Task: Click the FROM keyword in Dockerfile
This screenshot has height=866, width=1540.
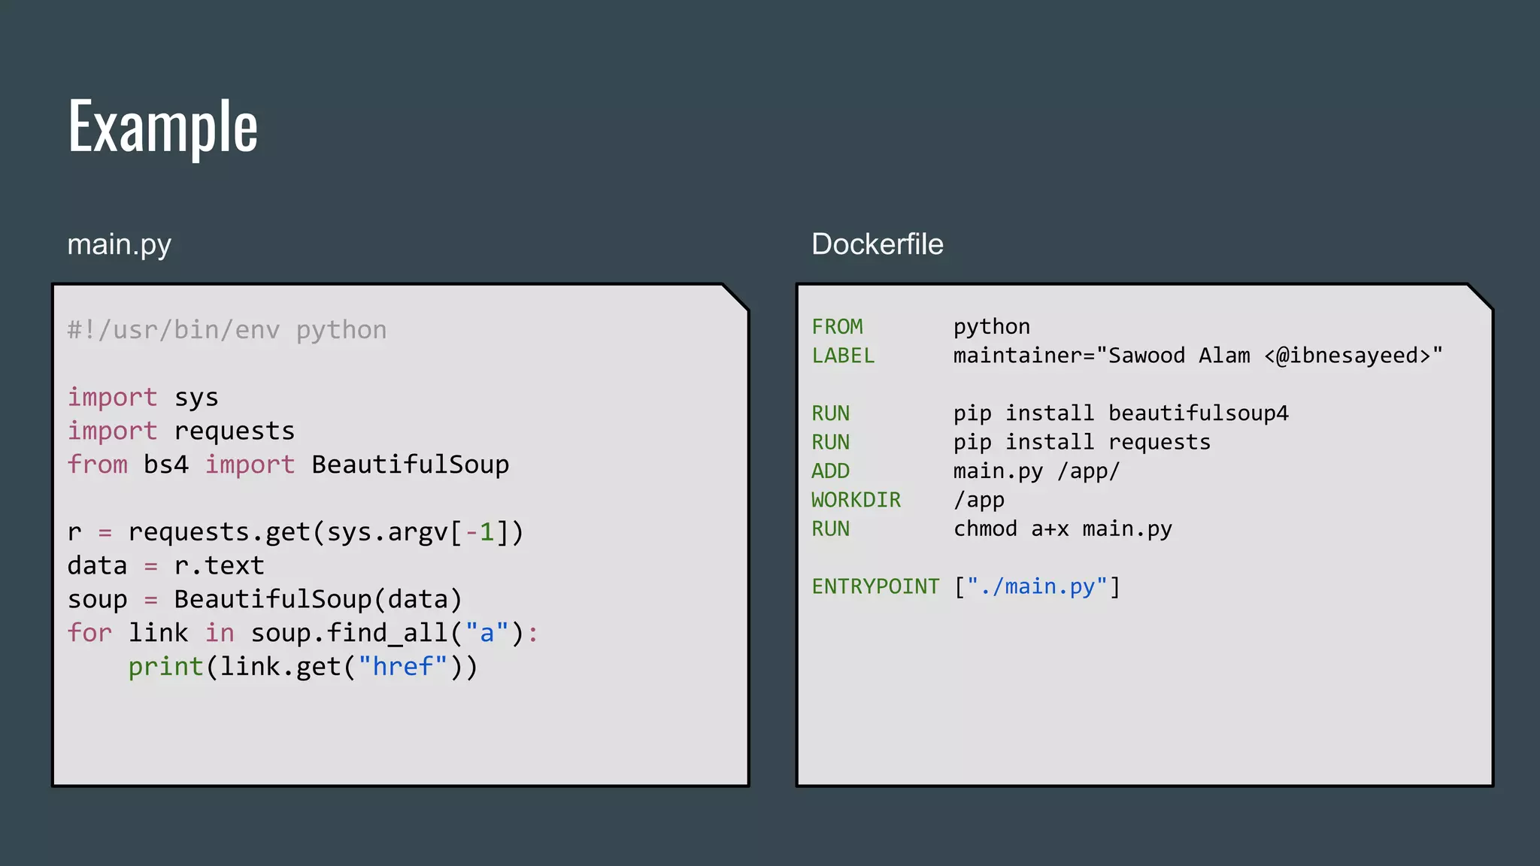Action: pyautogui.click(x=838, y=326)
